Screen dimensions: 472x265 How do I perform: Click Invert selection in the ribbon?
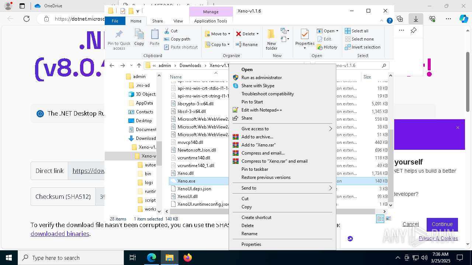362,47
